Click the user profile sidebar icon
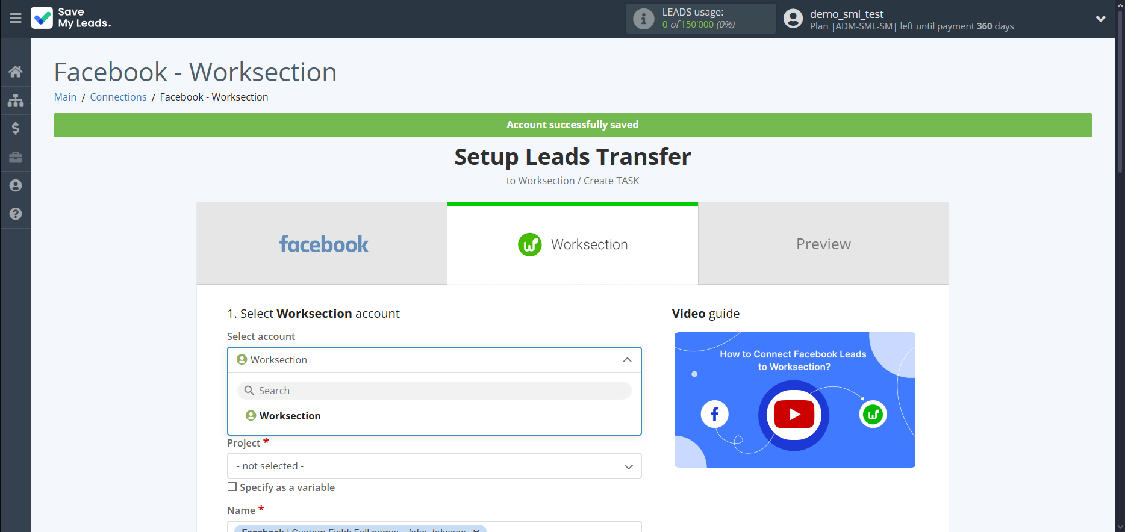The width and height of the screenshot is (1125, 532). tap(16, 185)
